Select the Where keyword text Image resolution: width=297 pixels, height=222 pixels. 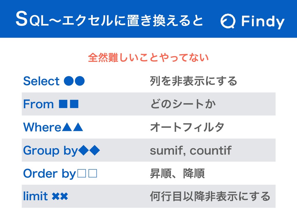coord(41,127)
